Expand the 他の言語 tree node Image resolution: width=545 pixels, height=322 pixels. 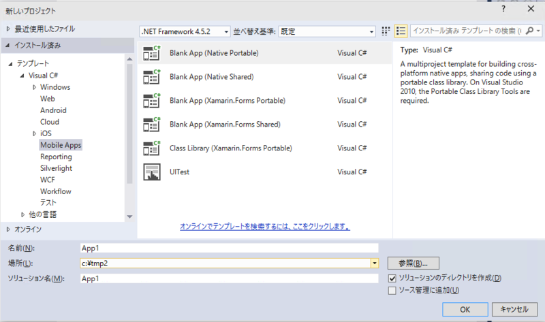coord(22,214)
